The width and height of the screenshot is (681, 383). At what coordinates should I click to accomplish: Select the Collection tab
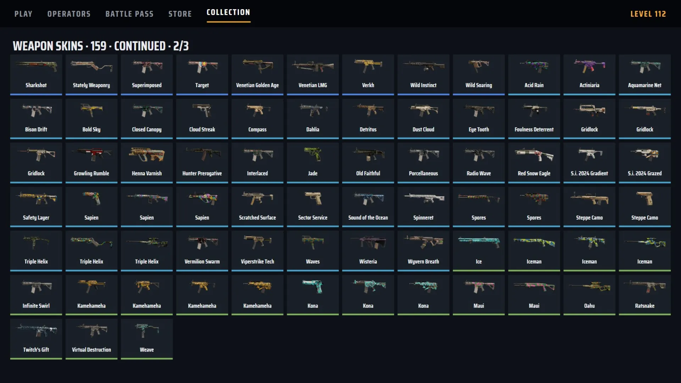[228, 12]
